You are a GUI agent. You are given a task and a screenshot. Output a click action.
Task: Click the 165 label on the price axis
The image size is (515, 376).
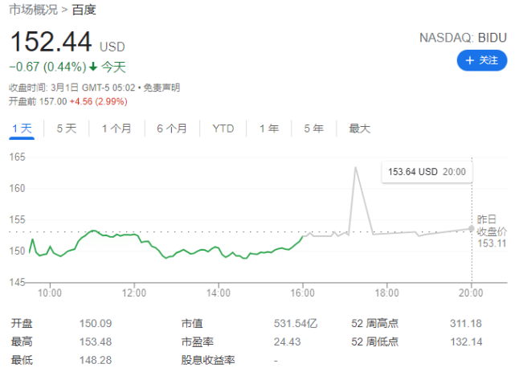[17, 157]
